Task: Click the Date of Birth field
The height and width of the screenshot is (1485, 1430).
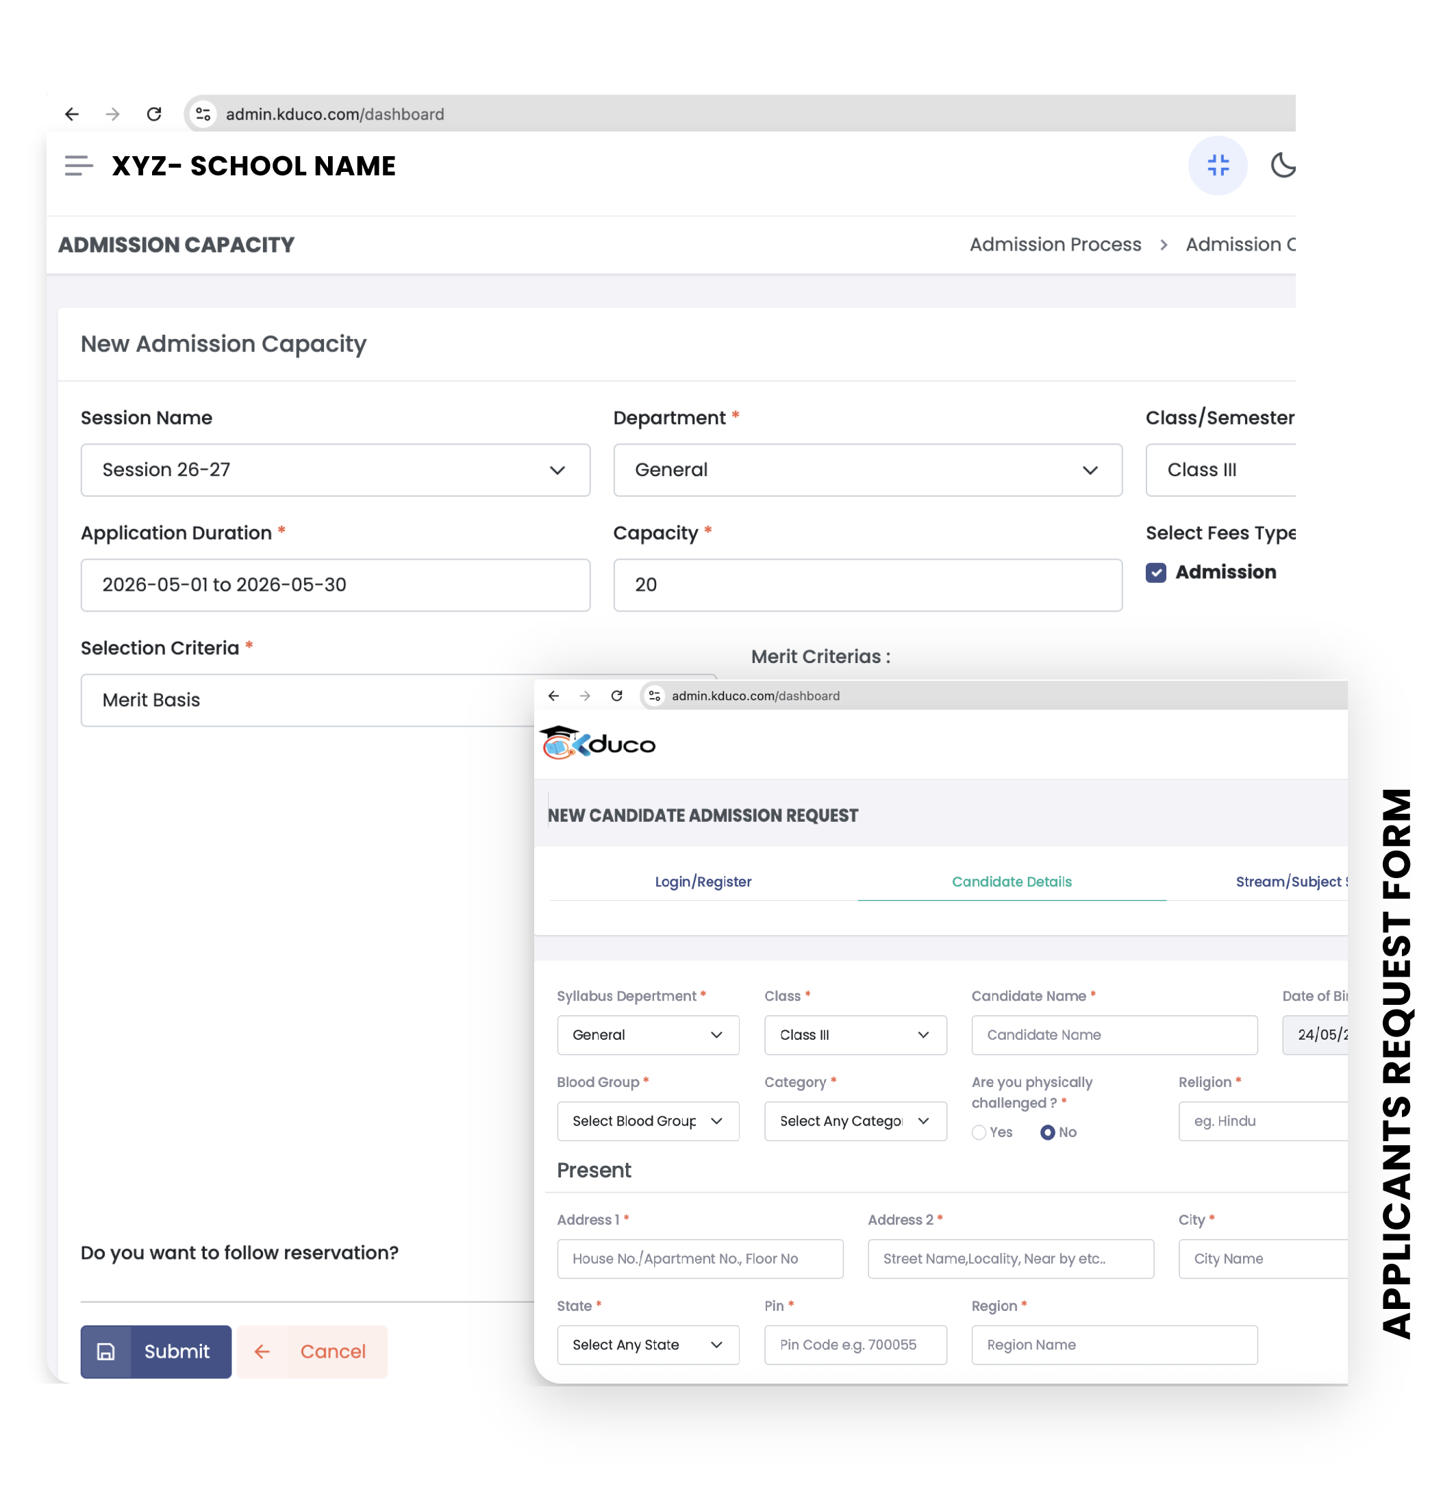Action: click(x=1315, y=1035)
